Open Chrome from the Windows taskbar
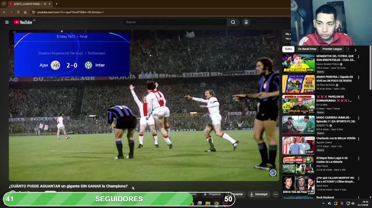The width and height of the screenshot is (372, 208). point(216,203)
